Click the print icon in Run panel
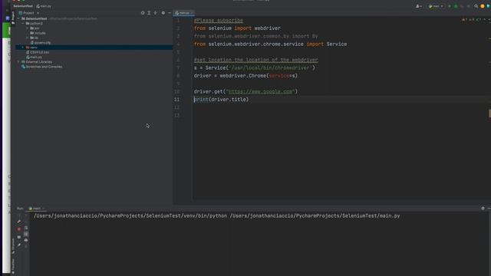This screenshot has width=491, height=276. (x=26, y=240)
